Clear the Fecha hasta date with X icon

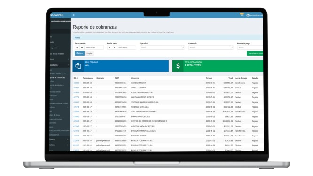click(114, 48)
